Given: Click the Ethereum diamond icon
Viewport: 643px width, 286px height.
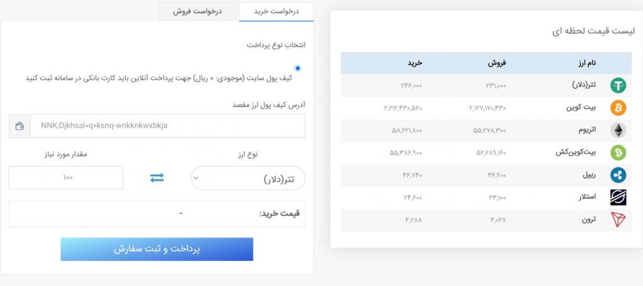Looking at the screenshot, I should (x=618, y=130).
